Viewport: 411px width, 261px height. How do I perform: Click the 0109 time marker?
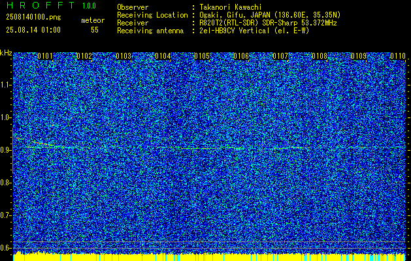359,56
